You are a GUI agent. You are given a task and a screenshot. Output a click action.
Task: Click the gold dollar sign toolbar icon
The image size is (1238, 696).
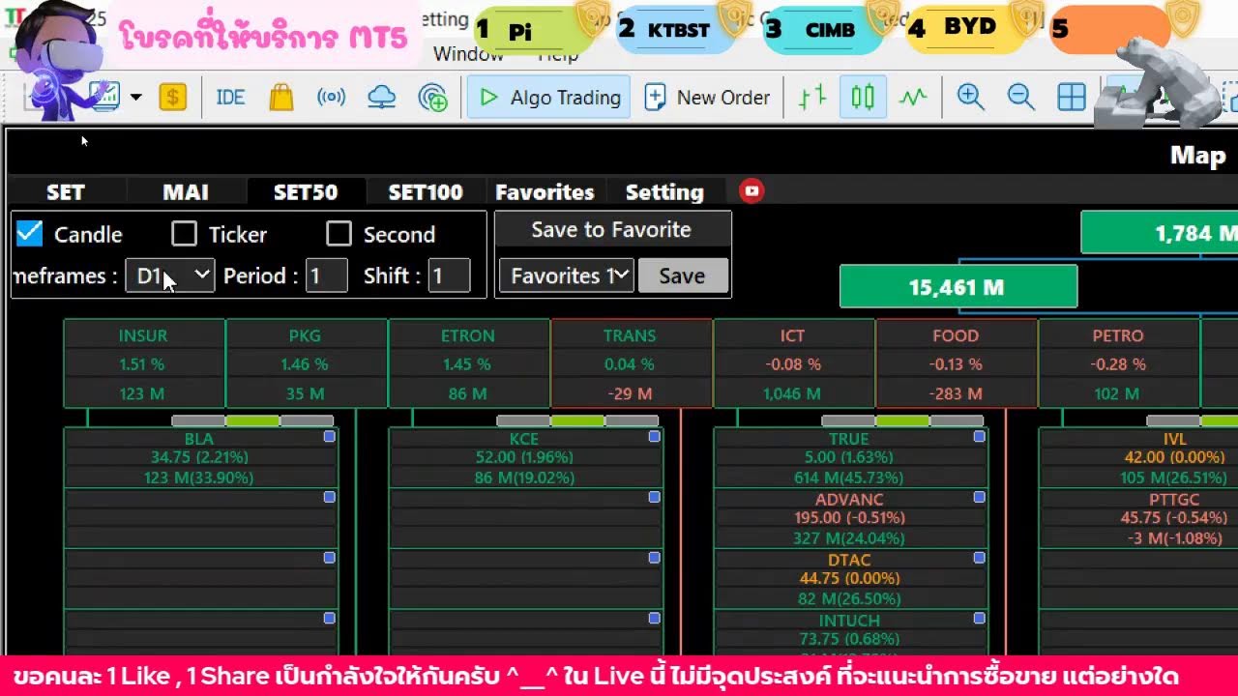click(x=172, y=97)
